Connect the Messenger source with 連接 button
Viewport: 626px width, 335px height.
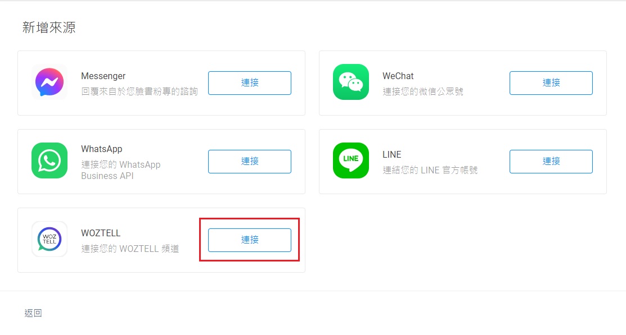(x=250, y=83)
